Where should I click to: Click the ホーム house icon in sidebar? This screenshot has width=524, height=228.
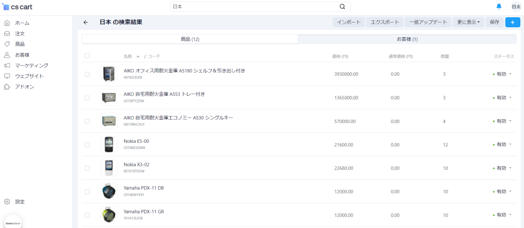click(x=7, y=23)
